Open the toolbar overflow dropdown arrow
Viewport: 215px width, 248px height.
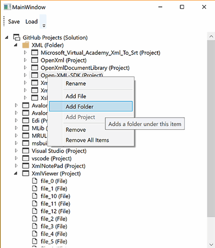pyautogui.click(x=44, y=26)
